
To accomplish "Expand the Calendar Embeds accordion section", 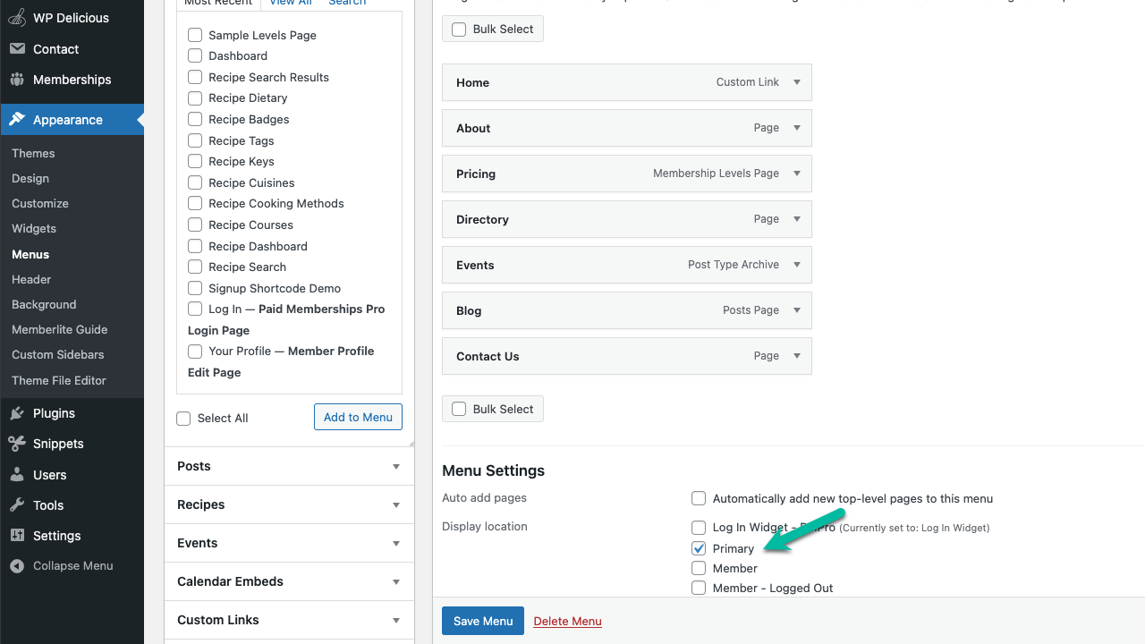I will [289, 581].
